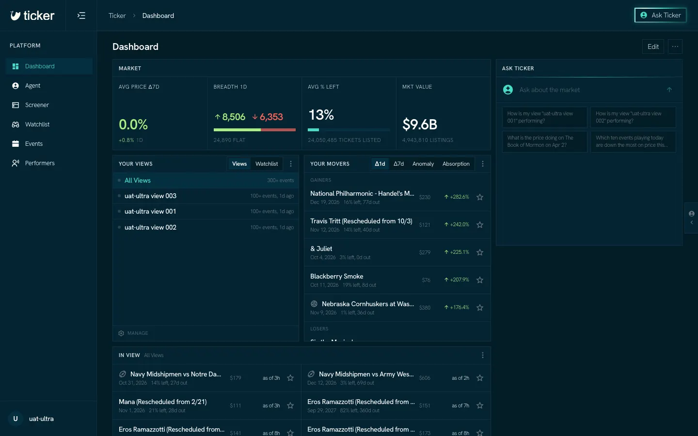Screen dimensions: 698x436
Task: Ask how view 002 is performing
Action: click(633, 117)
